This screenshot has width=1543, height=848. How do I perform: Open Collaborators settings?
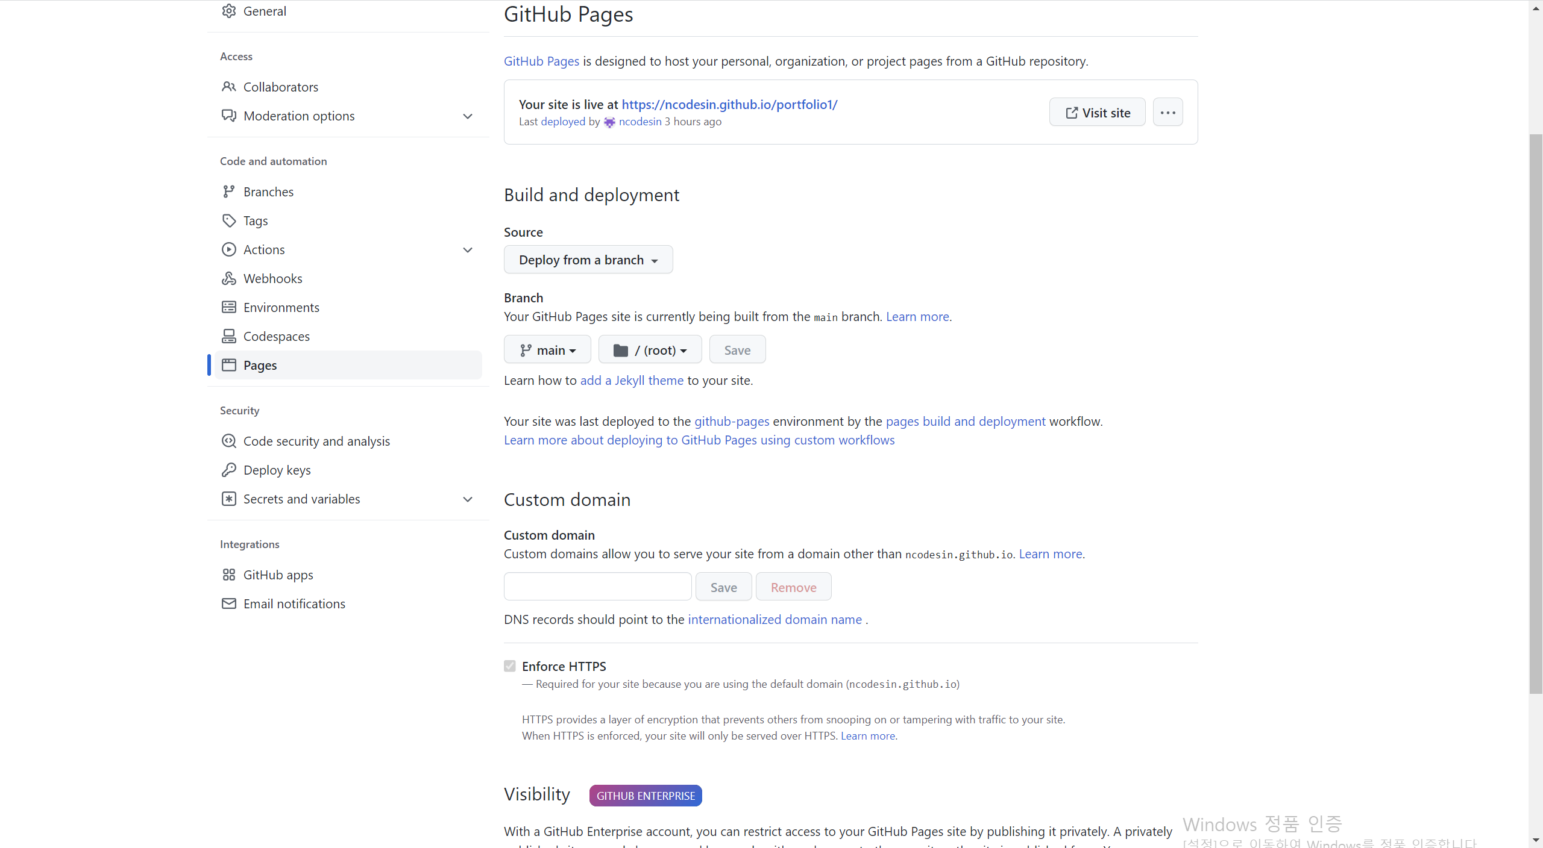348,87
